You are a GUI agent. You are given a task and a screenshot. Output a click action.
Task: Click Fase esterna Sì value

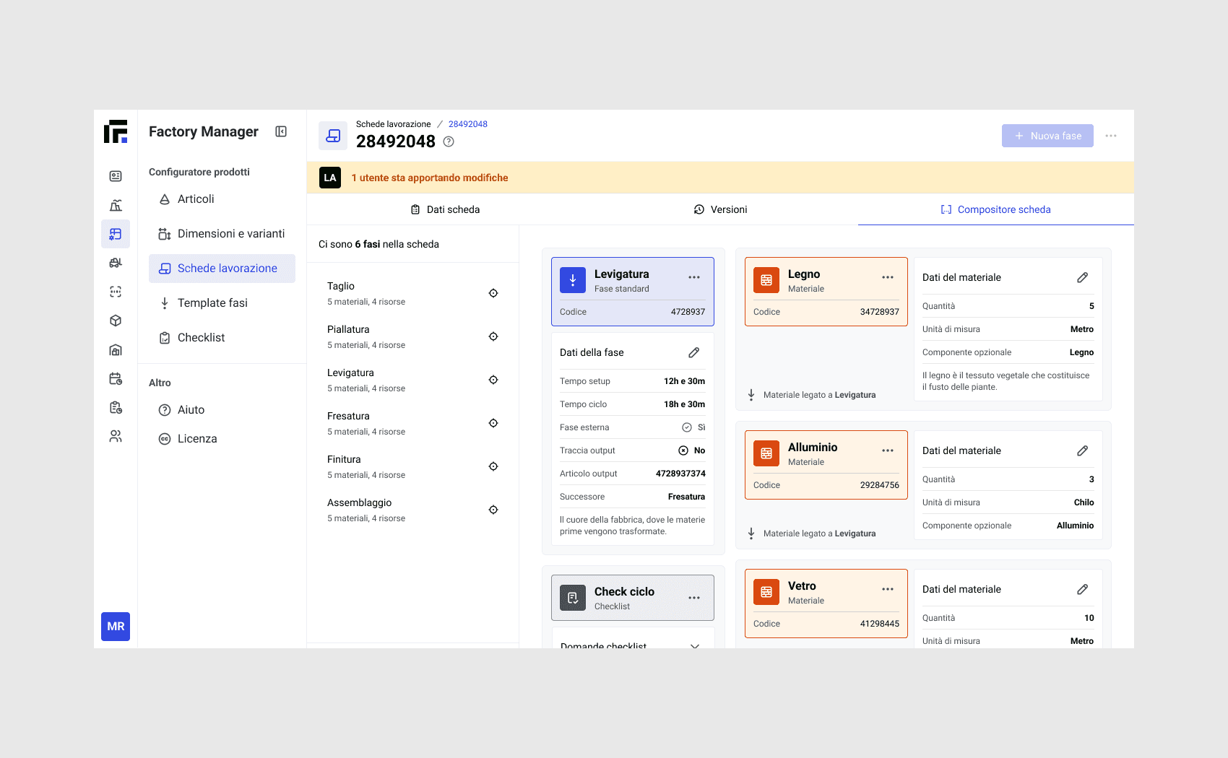click(694, 427)
